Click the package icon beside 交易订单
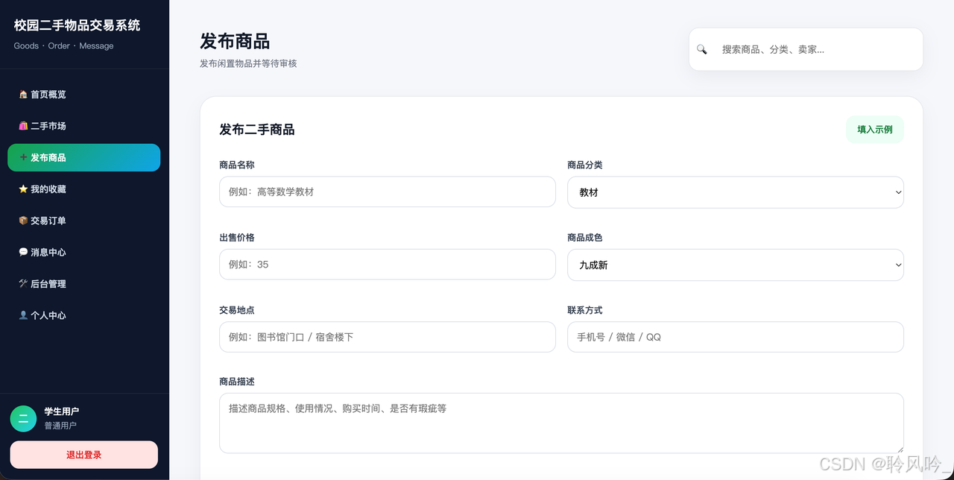This screenshot has width=954, height=480. tap(23, 221)
